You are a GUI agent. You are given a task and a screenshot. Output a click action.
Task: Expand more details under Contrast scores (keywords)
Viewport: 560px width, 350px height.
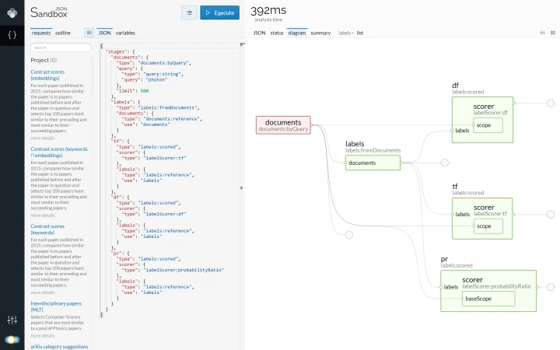[x=43, y=292]
